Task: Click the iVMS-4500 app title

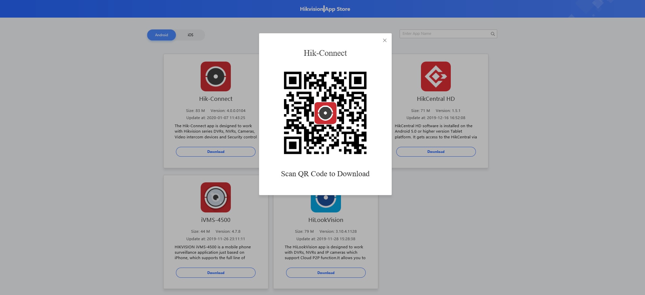Action: click(x=216, y=220)
